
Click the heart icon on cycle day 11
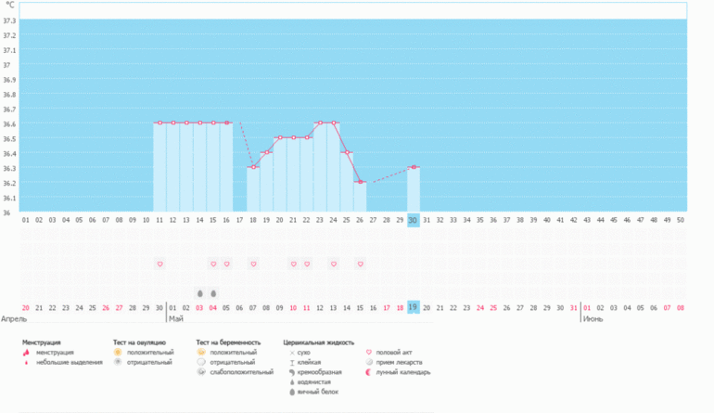click(x=159, y=264)
